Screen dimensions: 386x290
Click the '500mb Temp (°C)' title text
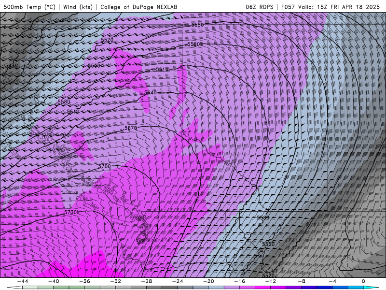[30, 7]
